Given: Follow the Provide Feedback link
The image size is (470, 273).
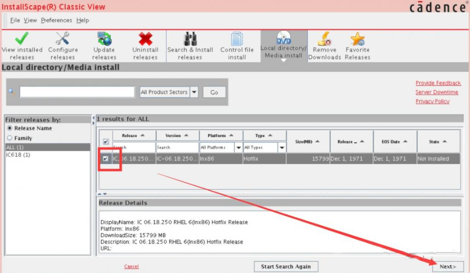Looking at the screenshot, I should coord(438,83).
